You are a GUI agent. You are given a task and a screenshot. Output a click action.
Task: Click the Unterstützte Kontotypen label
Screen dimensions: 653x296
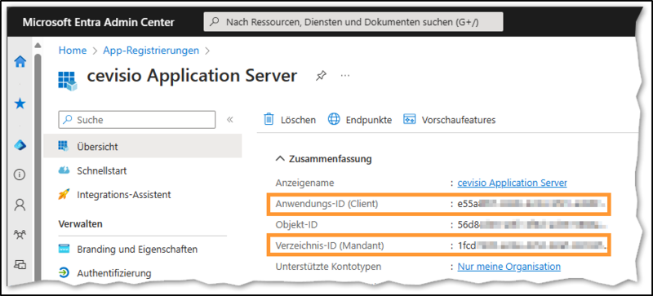[x=329, y=266]
